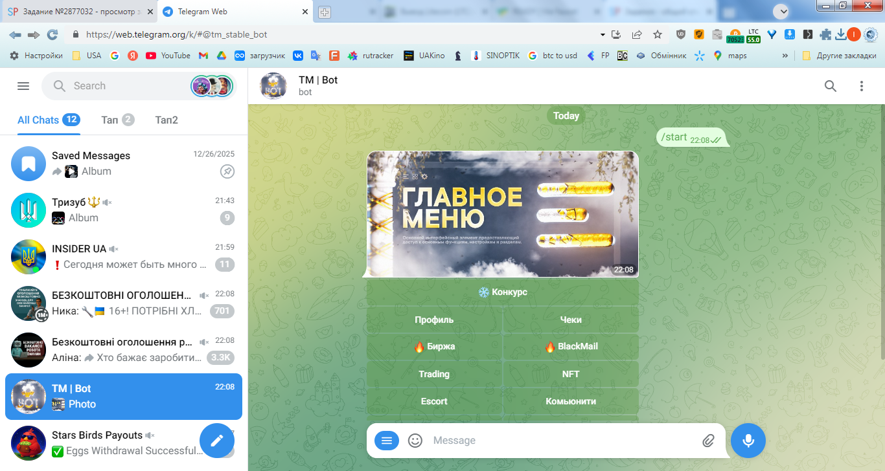
Task: Click the browser back arrow
Action: 15,35
